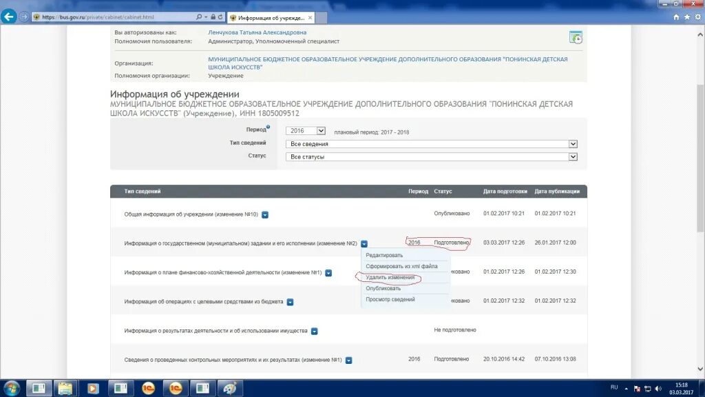
Task: Switch to the Информация об учрежде... browser tab
Action: (271, 17)
